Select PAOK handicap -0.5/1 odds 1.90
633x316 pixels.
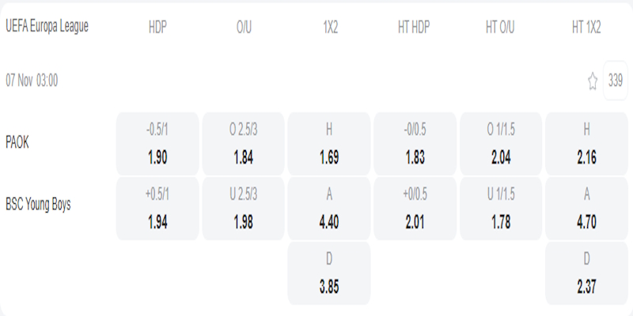click(157, 144)
